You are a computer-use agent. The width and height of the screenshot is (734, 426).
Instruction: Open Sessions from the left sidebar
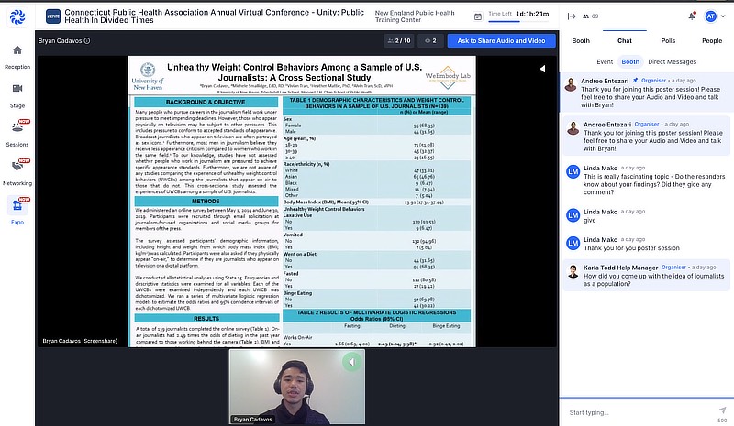(x=17, y=132)
